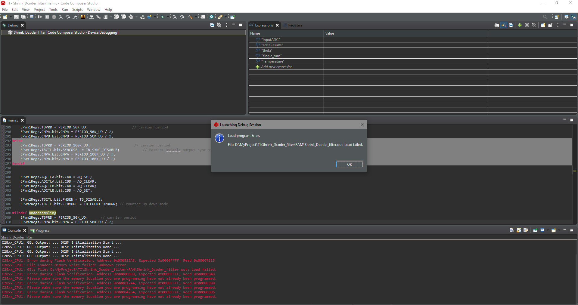Open the Build hammer dropdown arrow
The height and width of the screenshot is (305, 578).
[x=196, y=17]
